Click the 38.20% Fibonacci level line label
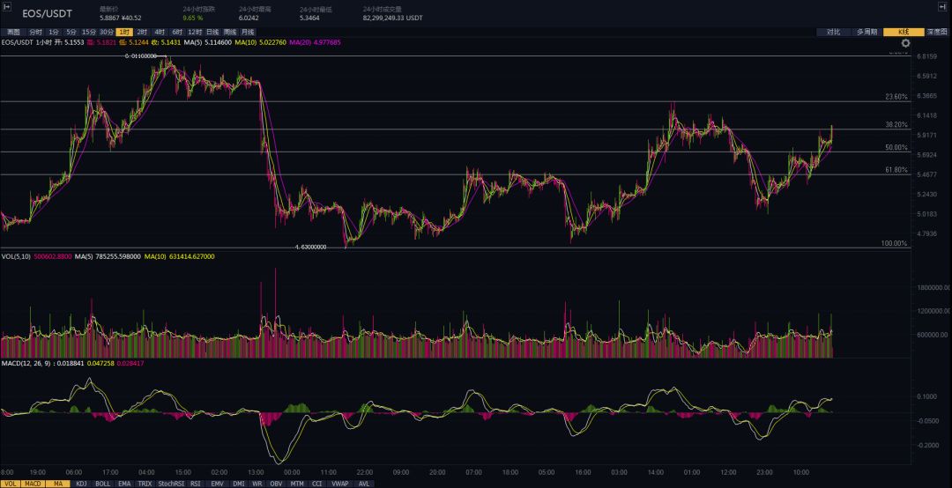Screen dimensions: 952x488 point(896,125)
